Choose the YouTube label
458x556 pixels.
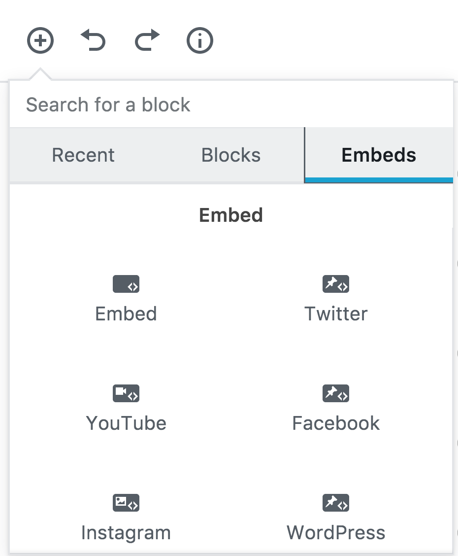pos(126,423)
